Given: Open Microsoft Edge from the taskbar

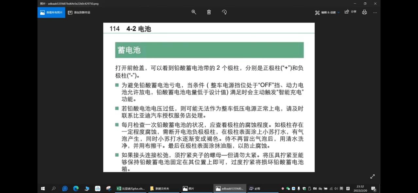Looking at the screenshot, I should tap(76, 188).
